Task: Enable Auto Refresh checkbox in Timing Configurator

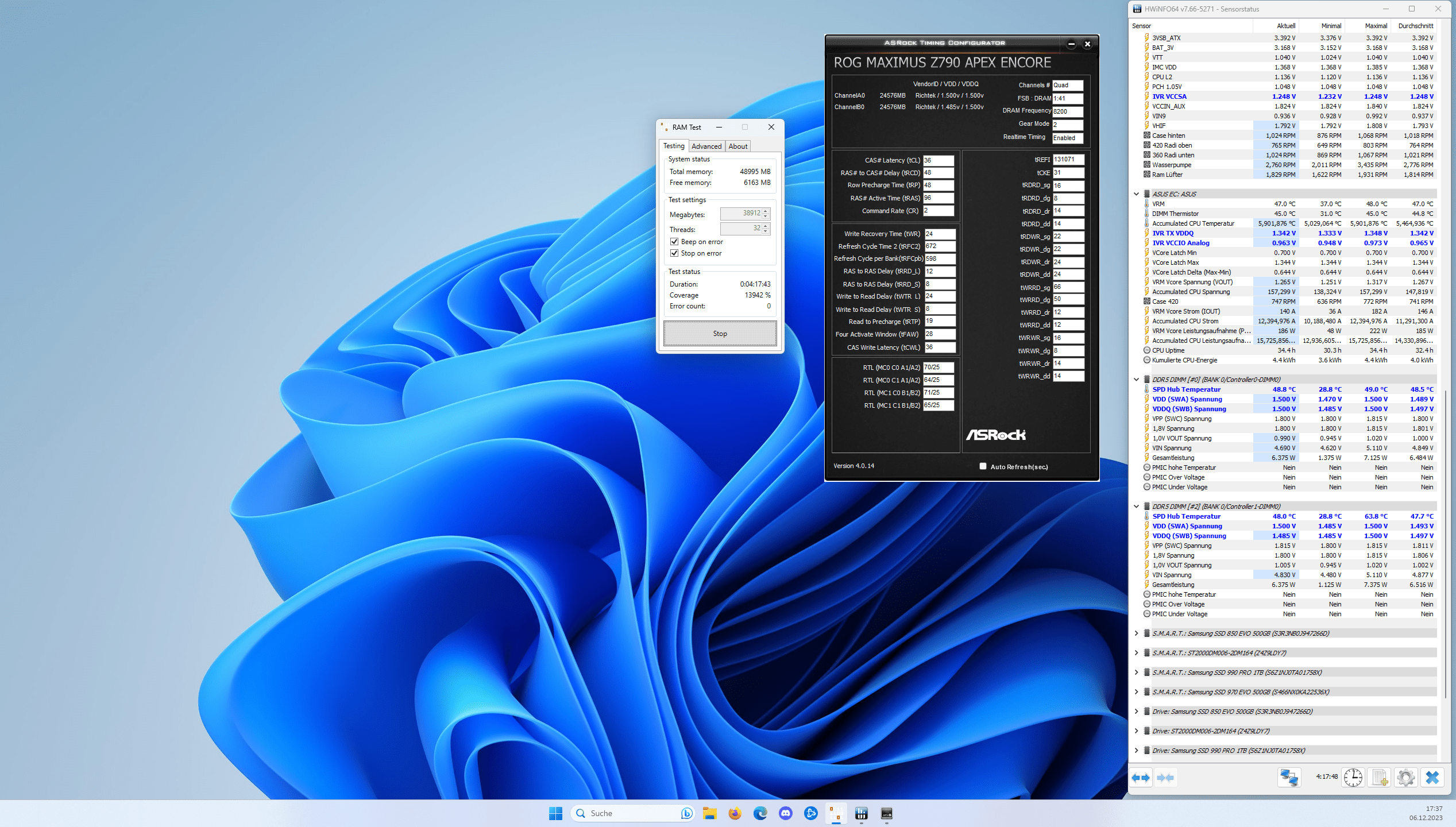Action: 983,466
